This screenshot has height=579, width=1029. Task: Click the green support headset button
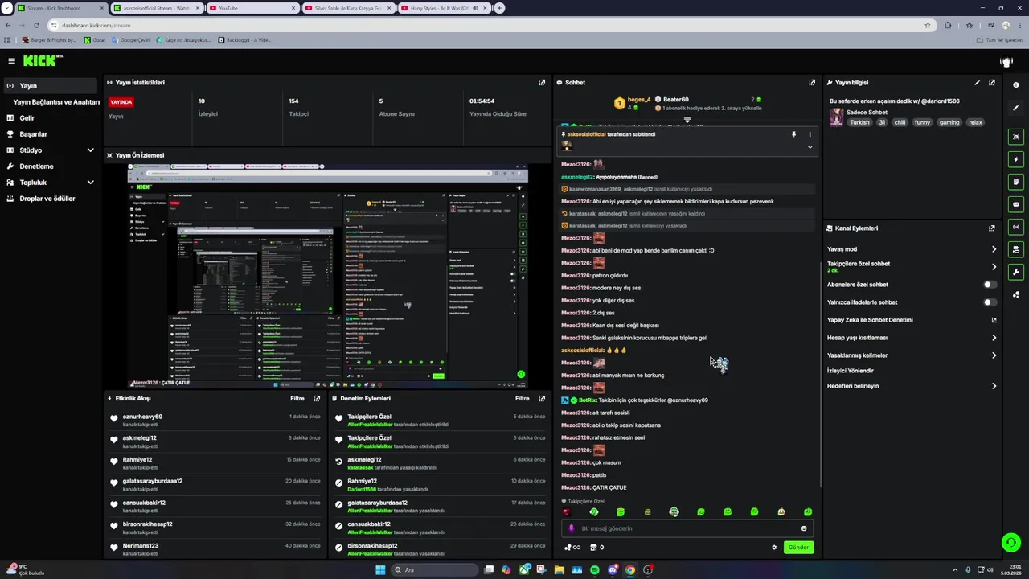click(1011, 543)
